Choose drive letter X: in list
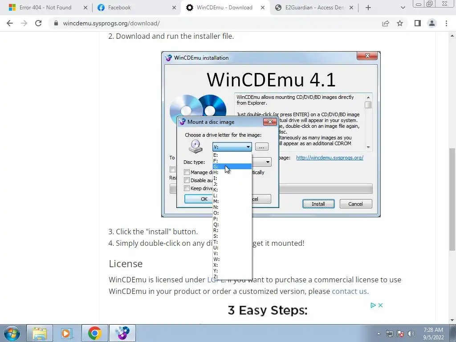Image resolution: width=456 pixels, height=342 pixels. click(x=232, y=265)
